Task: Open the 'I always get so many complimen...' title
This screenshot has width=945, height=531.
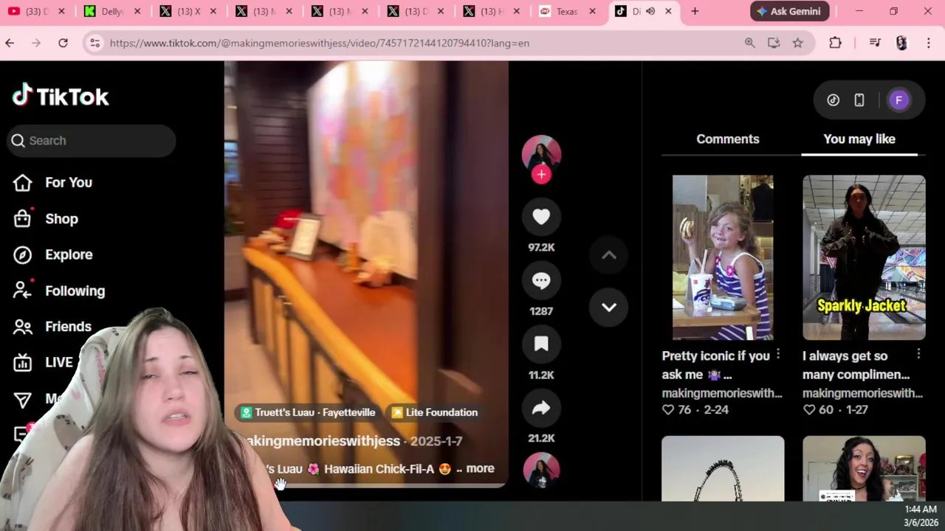Action: [856, 365]
